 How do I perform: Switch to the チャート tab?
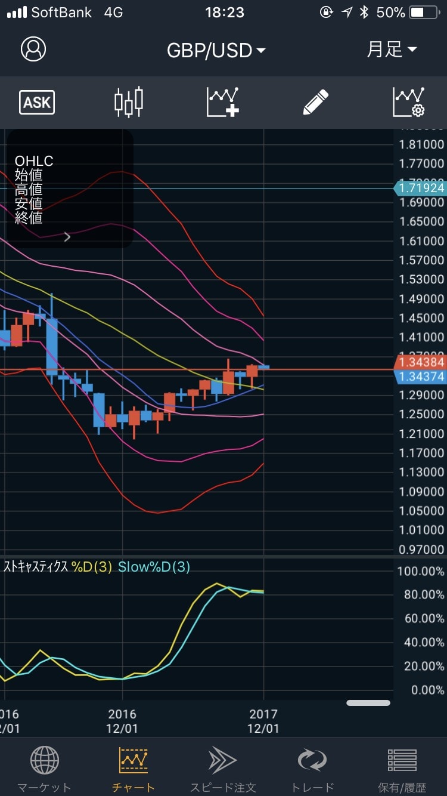tap(134, 770)
